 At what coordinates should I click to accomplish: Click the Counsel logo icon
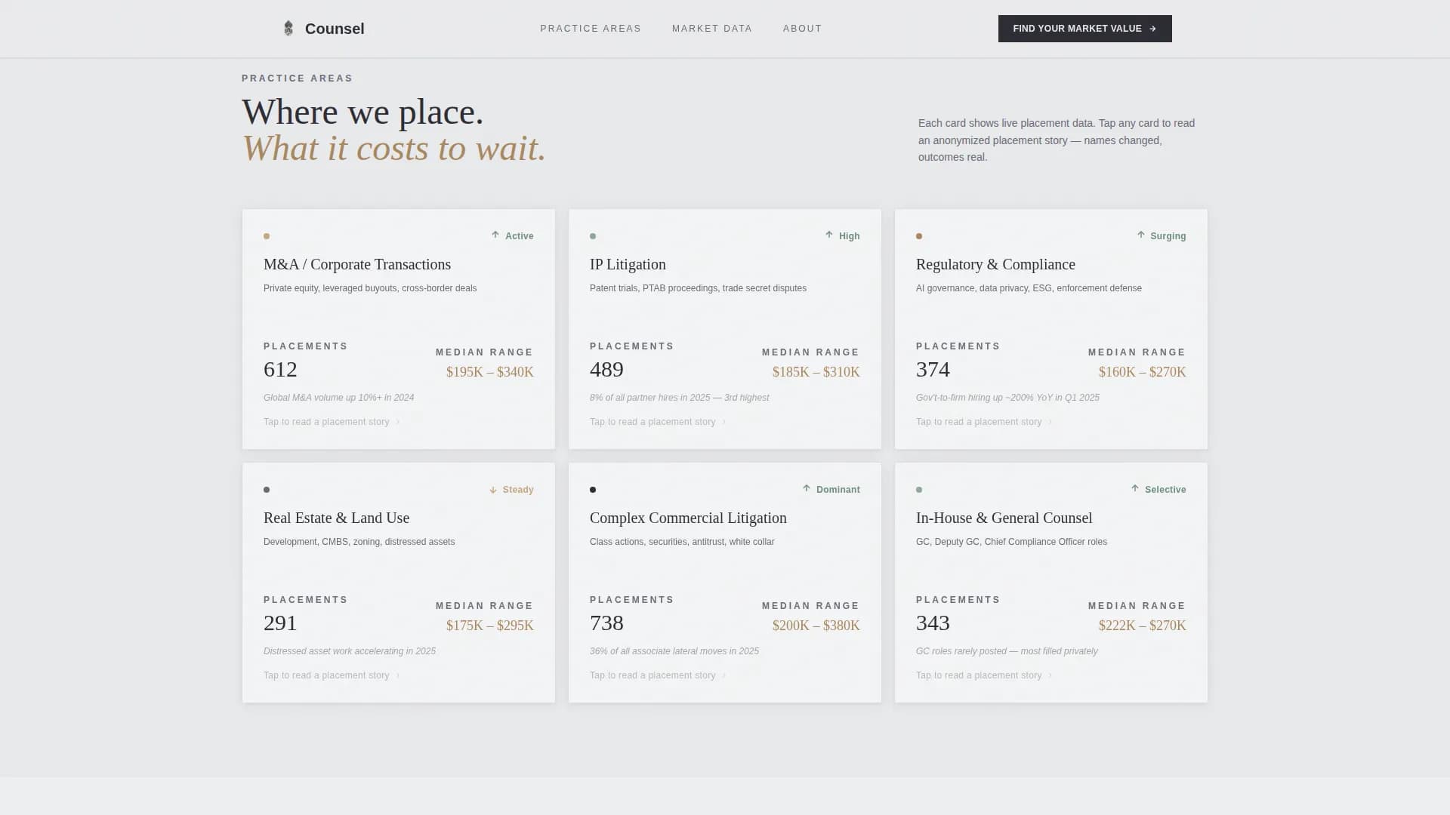click(x=288, y=29)
